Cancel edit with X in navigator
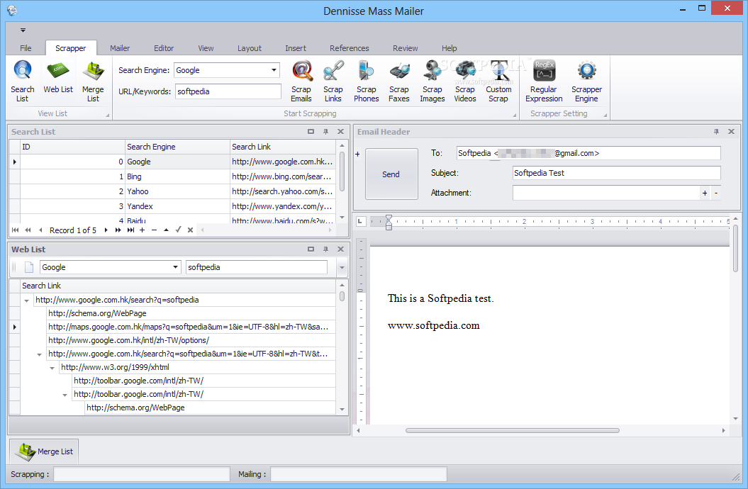This screenshot has width=748, height=489. point(190,230)
